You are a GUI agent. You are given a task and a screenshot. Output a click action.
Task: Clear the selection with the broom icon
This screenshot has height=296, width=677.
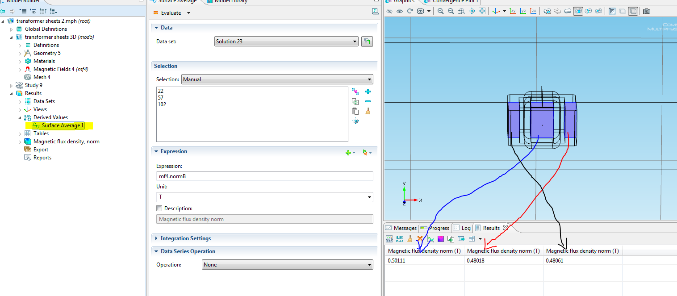[x=368, y=111]
